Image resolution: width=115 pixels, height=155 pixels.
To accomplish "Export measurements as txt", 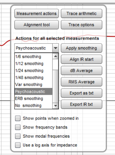I will coord(82,93).
